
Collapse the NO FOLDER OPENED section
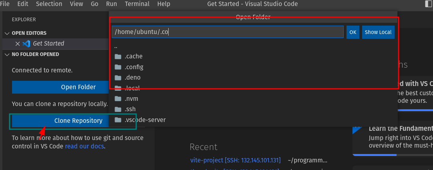pyautogui.click(x=7, y=54)
